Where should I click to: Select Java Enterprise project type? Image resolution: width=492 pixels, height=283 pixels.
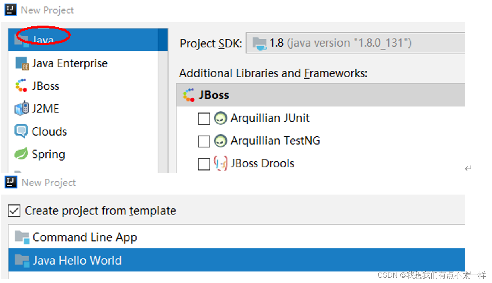click(83, 63)
